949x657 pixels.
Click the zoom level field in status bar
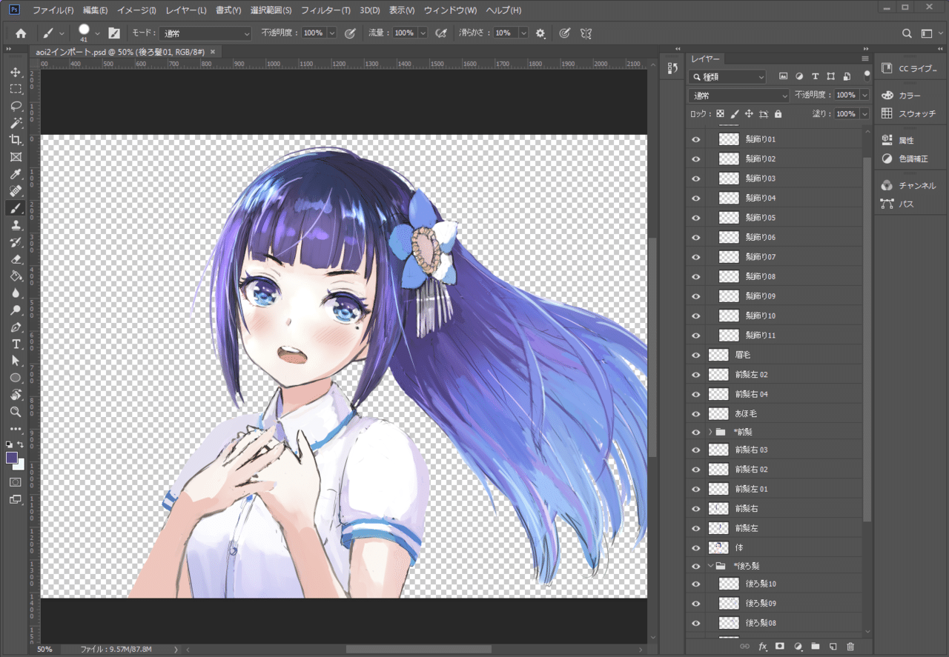pos(44,649)
